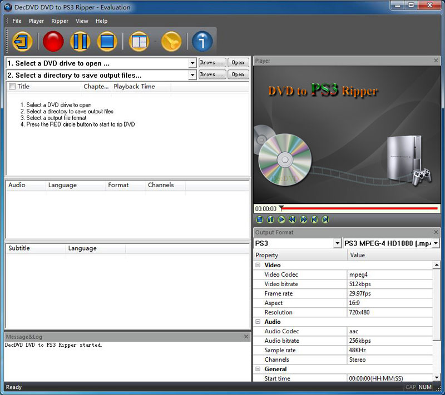Open the File menu

point(17,21)
